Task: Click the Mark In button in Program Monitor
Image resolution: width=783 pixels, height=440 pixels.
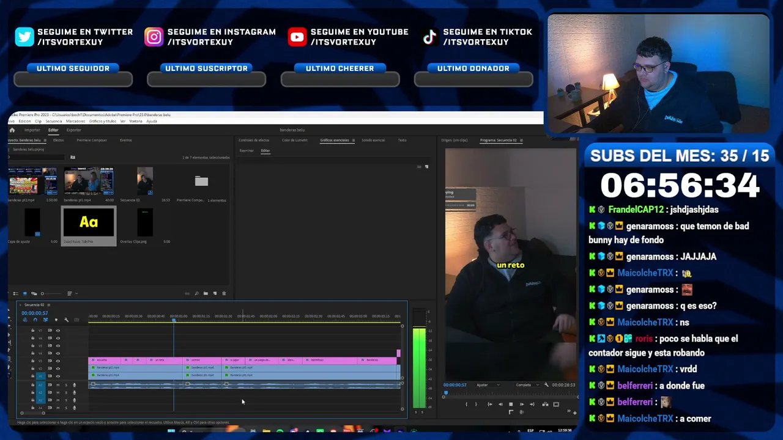Action: tap(466, 404)
